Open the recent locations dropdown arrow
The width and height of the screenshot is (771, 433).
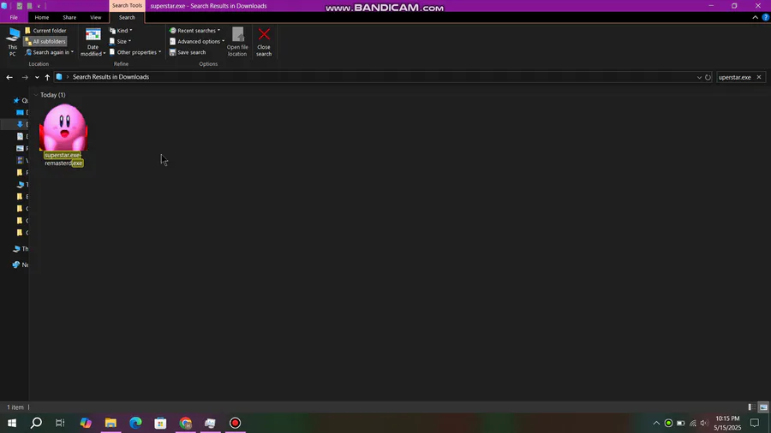coord(37,77)
